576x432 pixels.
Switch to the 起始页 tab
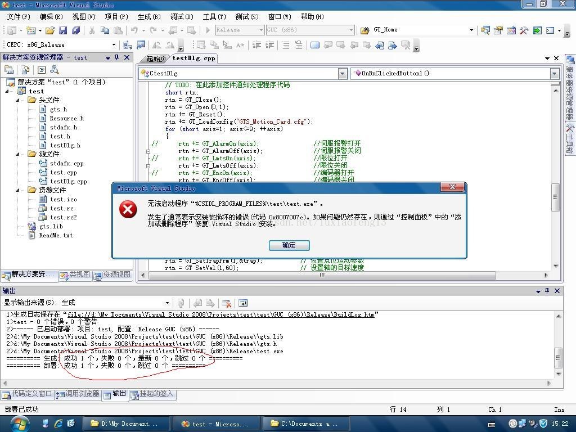pyautogui.click(x=156, y=58)
